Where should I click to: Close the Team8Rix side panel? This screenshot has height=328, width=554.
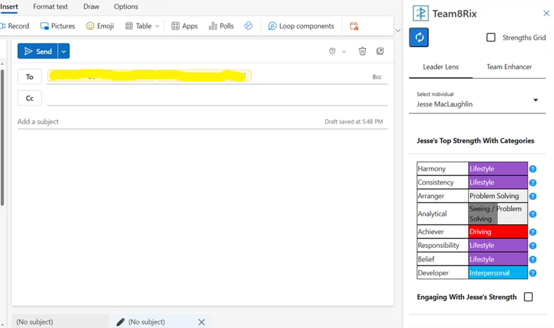coord(546,13)
